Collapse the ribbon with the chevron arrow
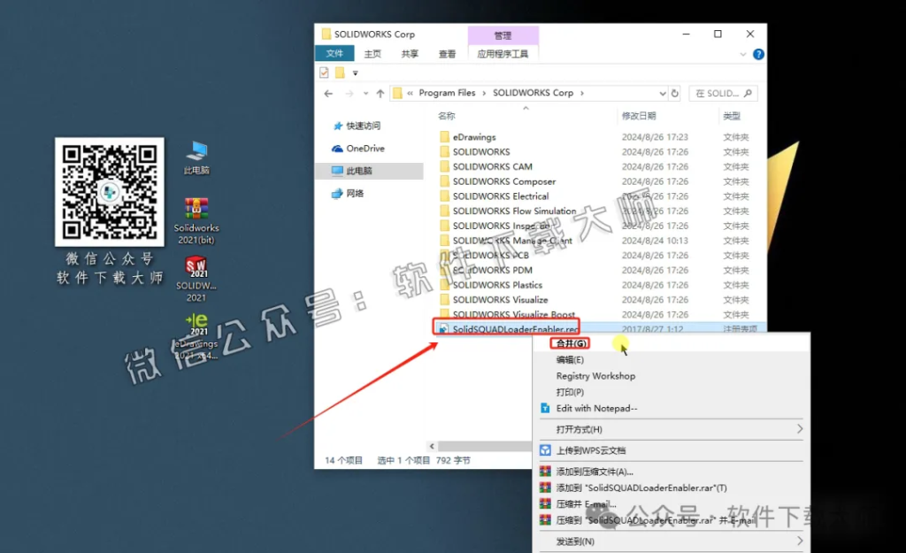 click(743, 53)
